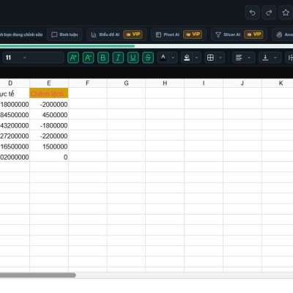Click the text align icon

(x=239, y=58)
